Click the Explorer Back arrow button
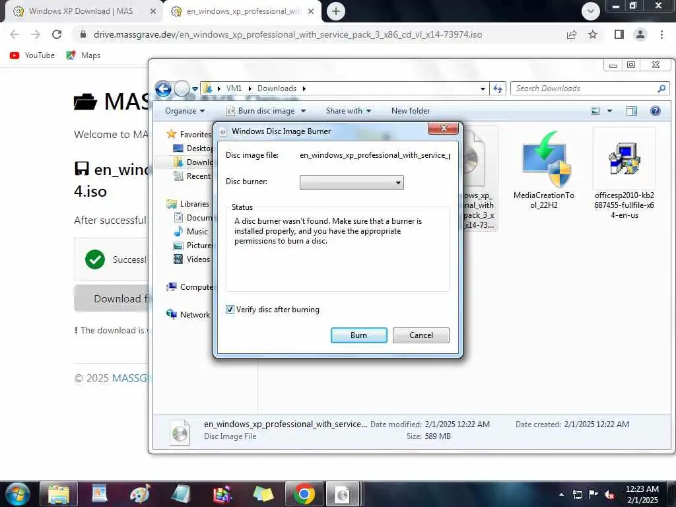Screen dimensions: 676x507 coord(164,88)
